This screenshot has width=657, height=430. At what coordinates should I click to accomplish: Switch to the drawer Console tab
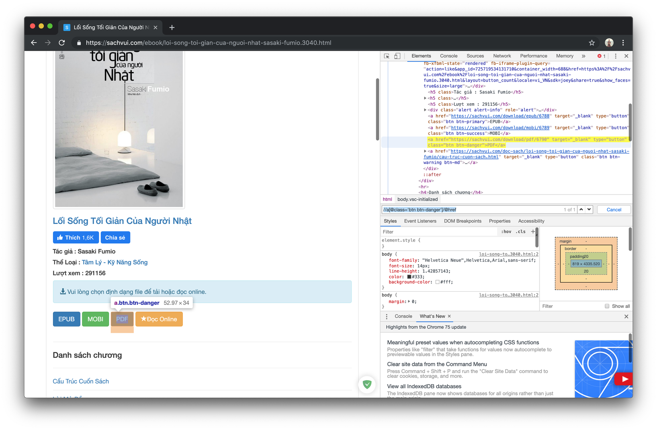pyautogui.click(x=403, y=316)
